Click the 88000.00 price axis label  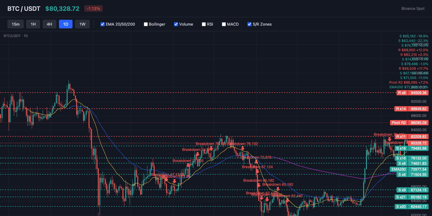point(419,116)
